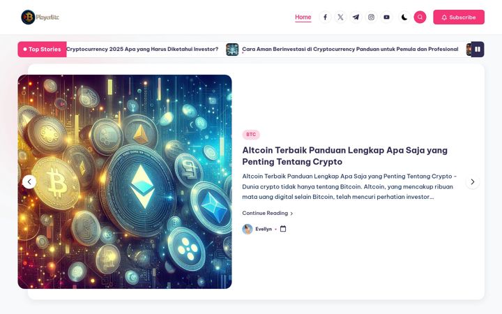Click Continue Reading link
The width and height of the screenshot is (502, 314).
[x=267, y=213]
